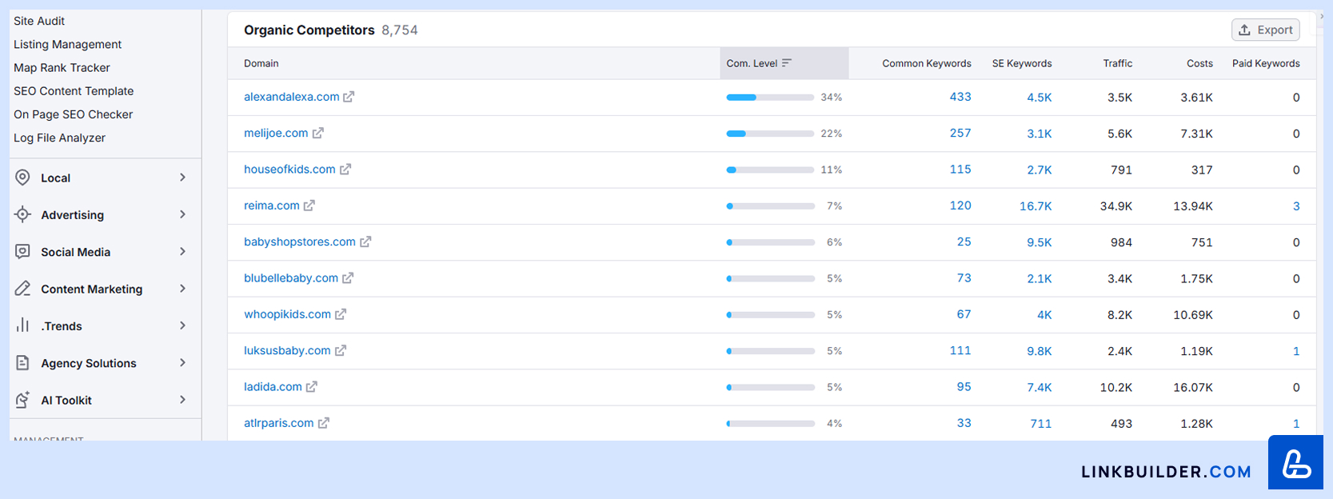Image resolution: width=1333 pixels, height=499 pixels.
Task: Expand the Content Marketing section chevron
Action: coord(182,289)
